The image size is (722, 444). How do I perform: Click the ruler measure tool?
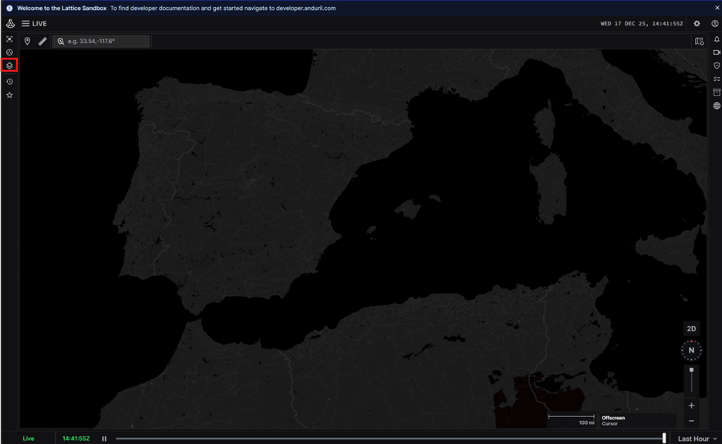pyautogui.click(x=42, y=41)
